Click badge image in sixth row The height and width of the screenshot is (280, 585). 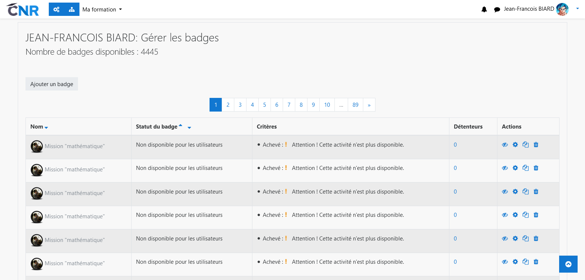click(37, 264)
